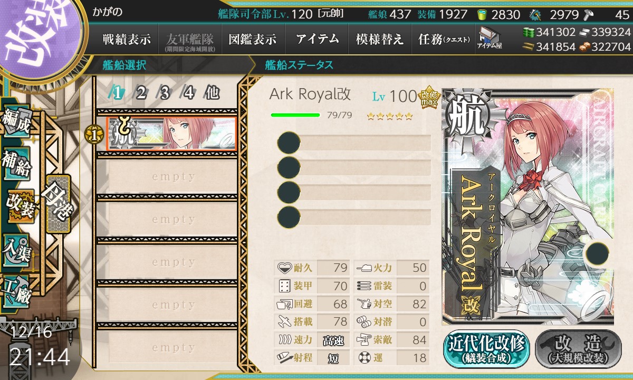The image size is (633, 380).
Task: Switch to fleet tab 2
Action: [x=140, y=93]
